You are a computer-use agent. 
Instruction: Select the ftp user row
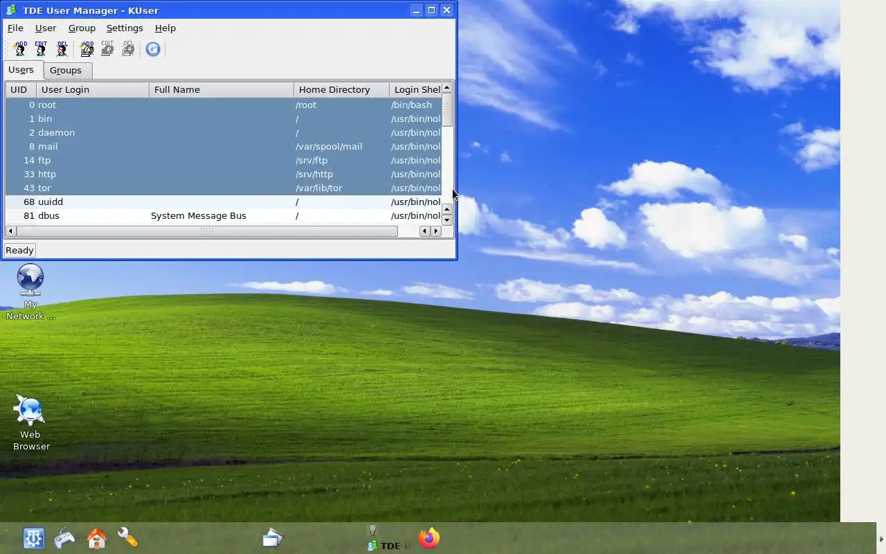223,160
